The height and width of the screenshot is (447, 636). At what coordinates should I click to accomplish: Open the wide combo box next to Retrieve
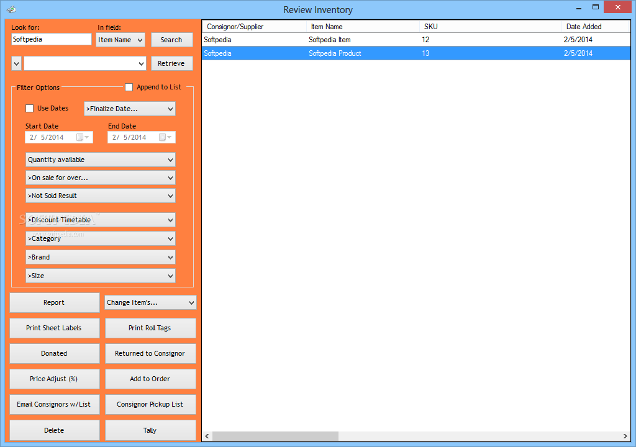click(x=85, y=64)
